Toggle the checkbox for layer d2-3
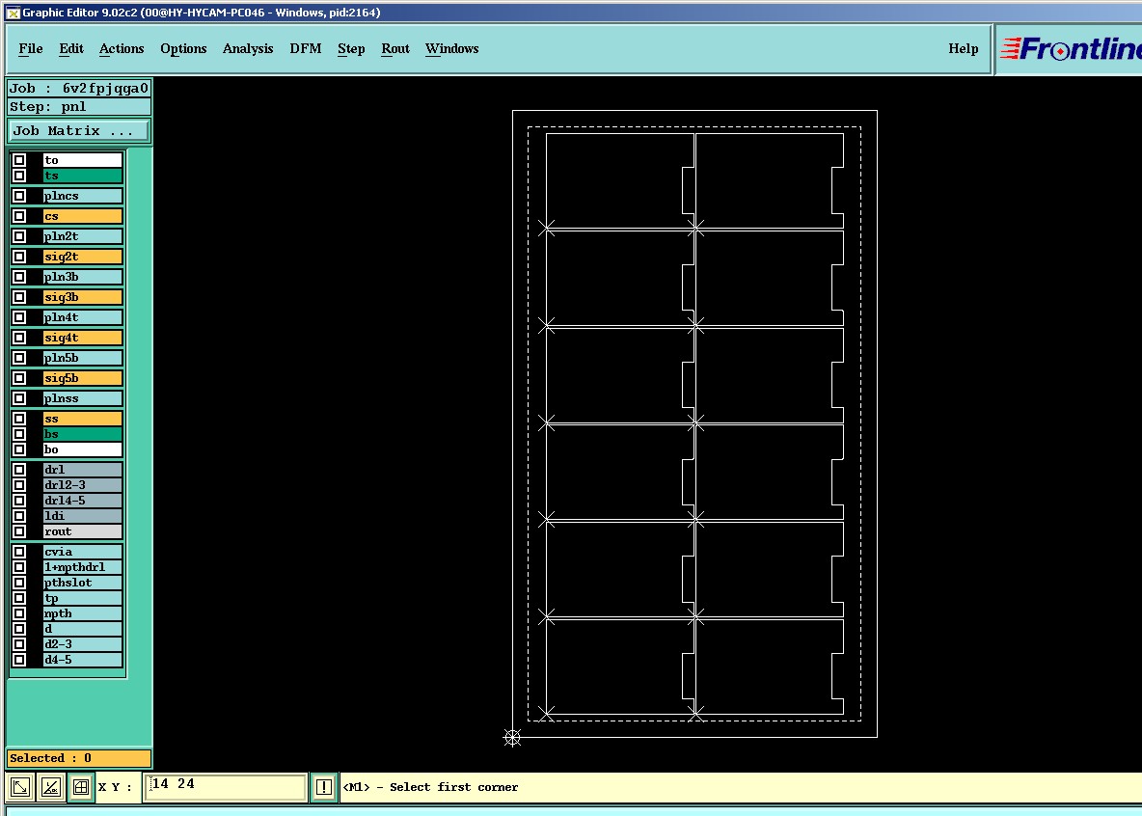This screenshot has width=1142, height=816. [x=19, y=644]
